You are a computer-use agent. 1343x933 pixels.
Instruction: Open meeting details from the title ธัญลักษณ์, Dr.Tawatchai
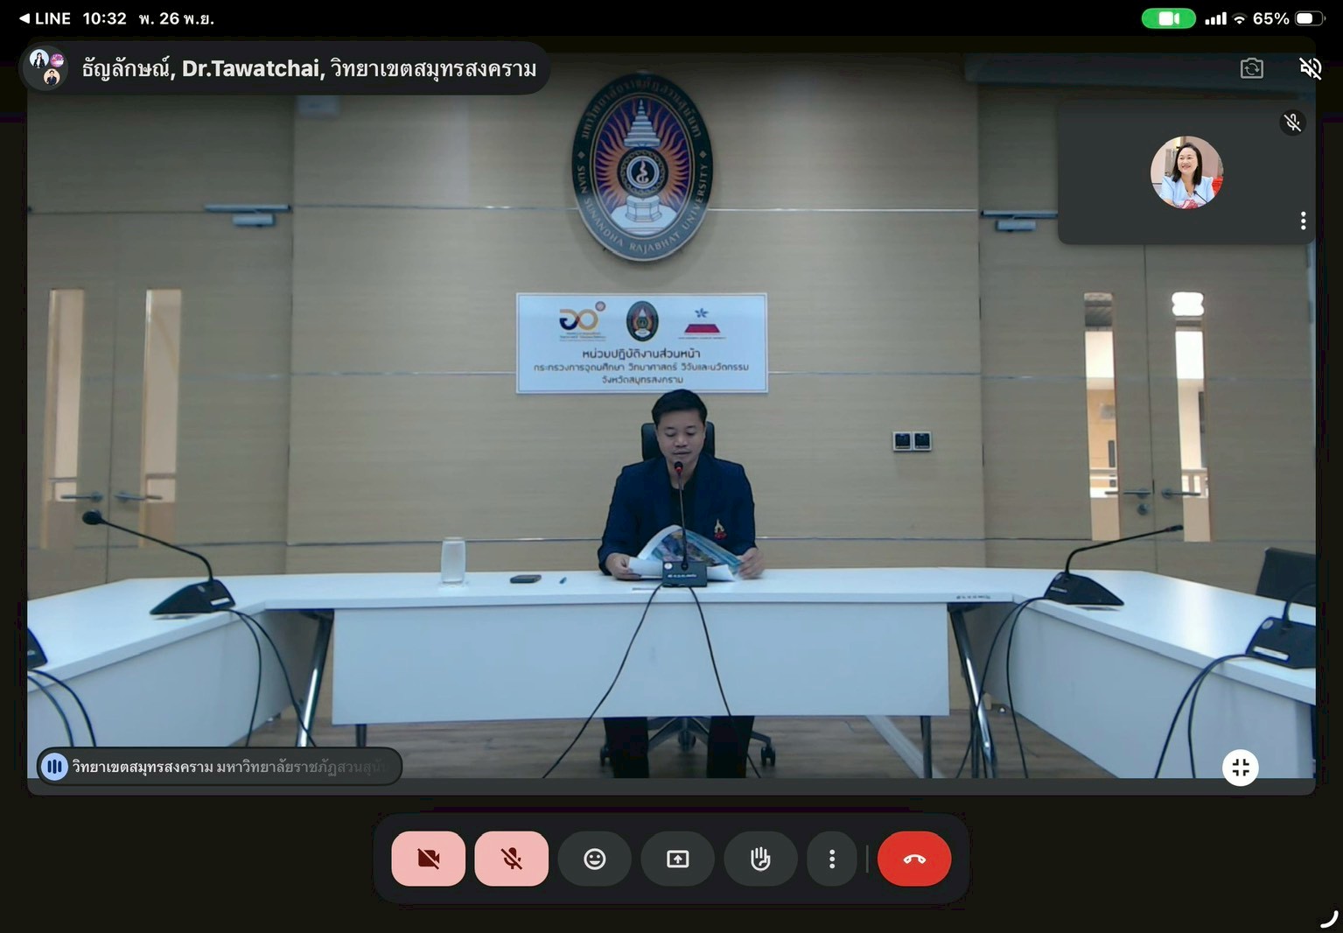point(308,68)
